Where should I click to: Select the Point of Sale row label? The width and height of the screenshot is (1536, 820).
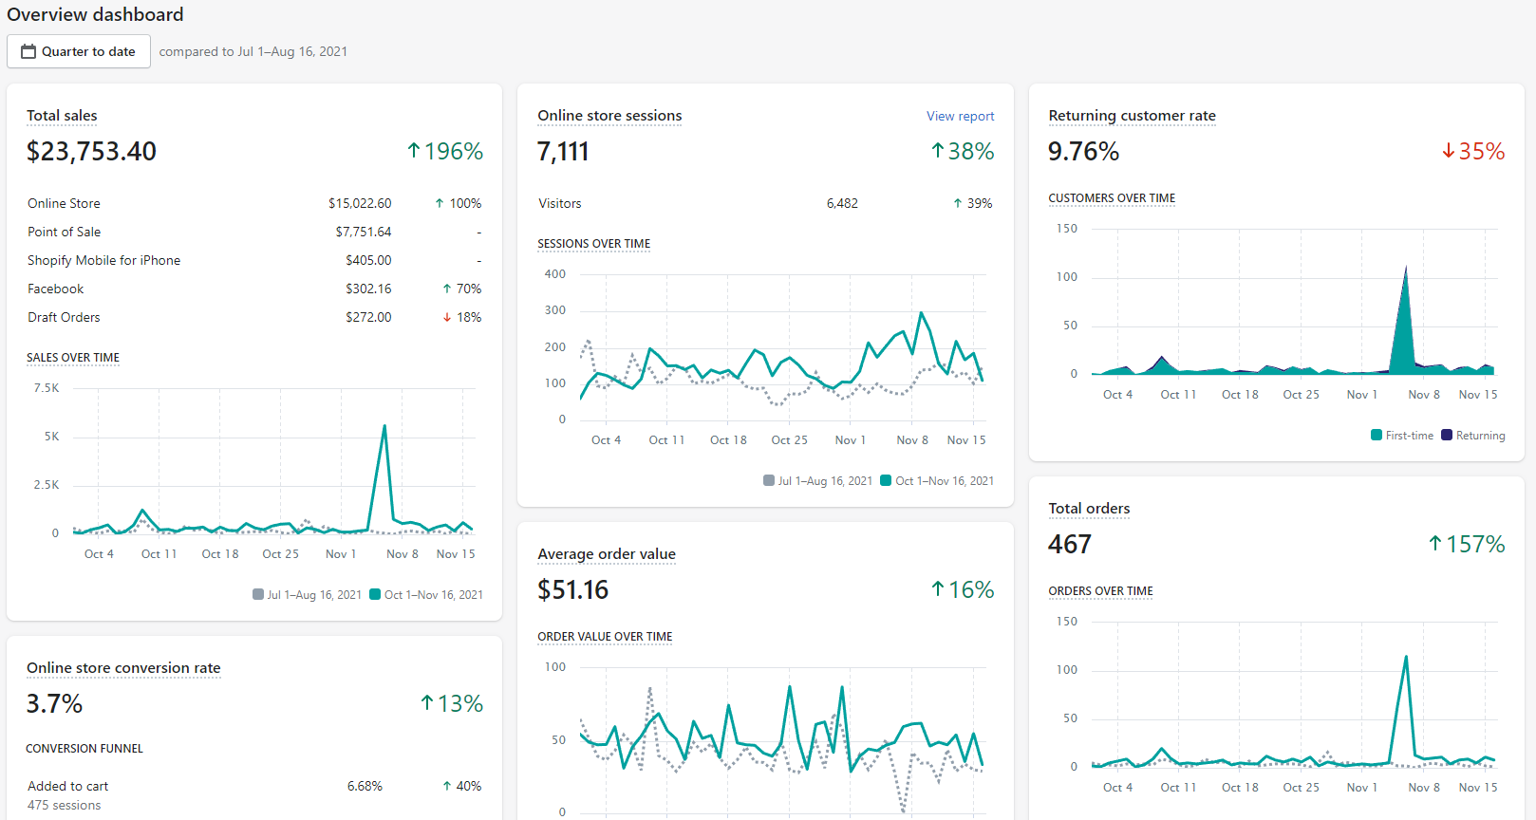tap(64, 232)
